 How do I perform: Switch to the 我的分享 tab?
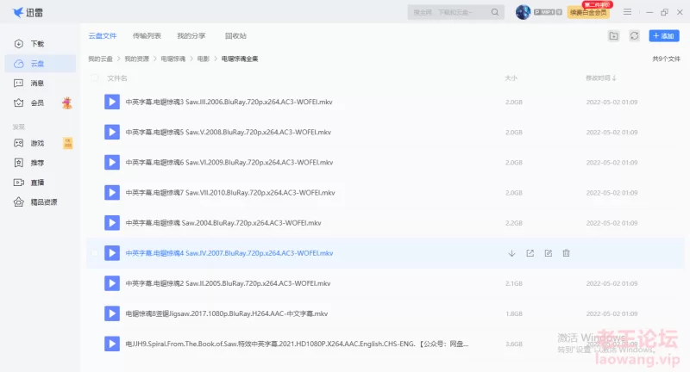pyautogui.click(x=191, y=36)
